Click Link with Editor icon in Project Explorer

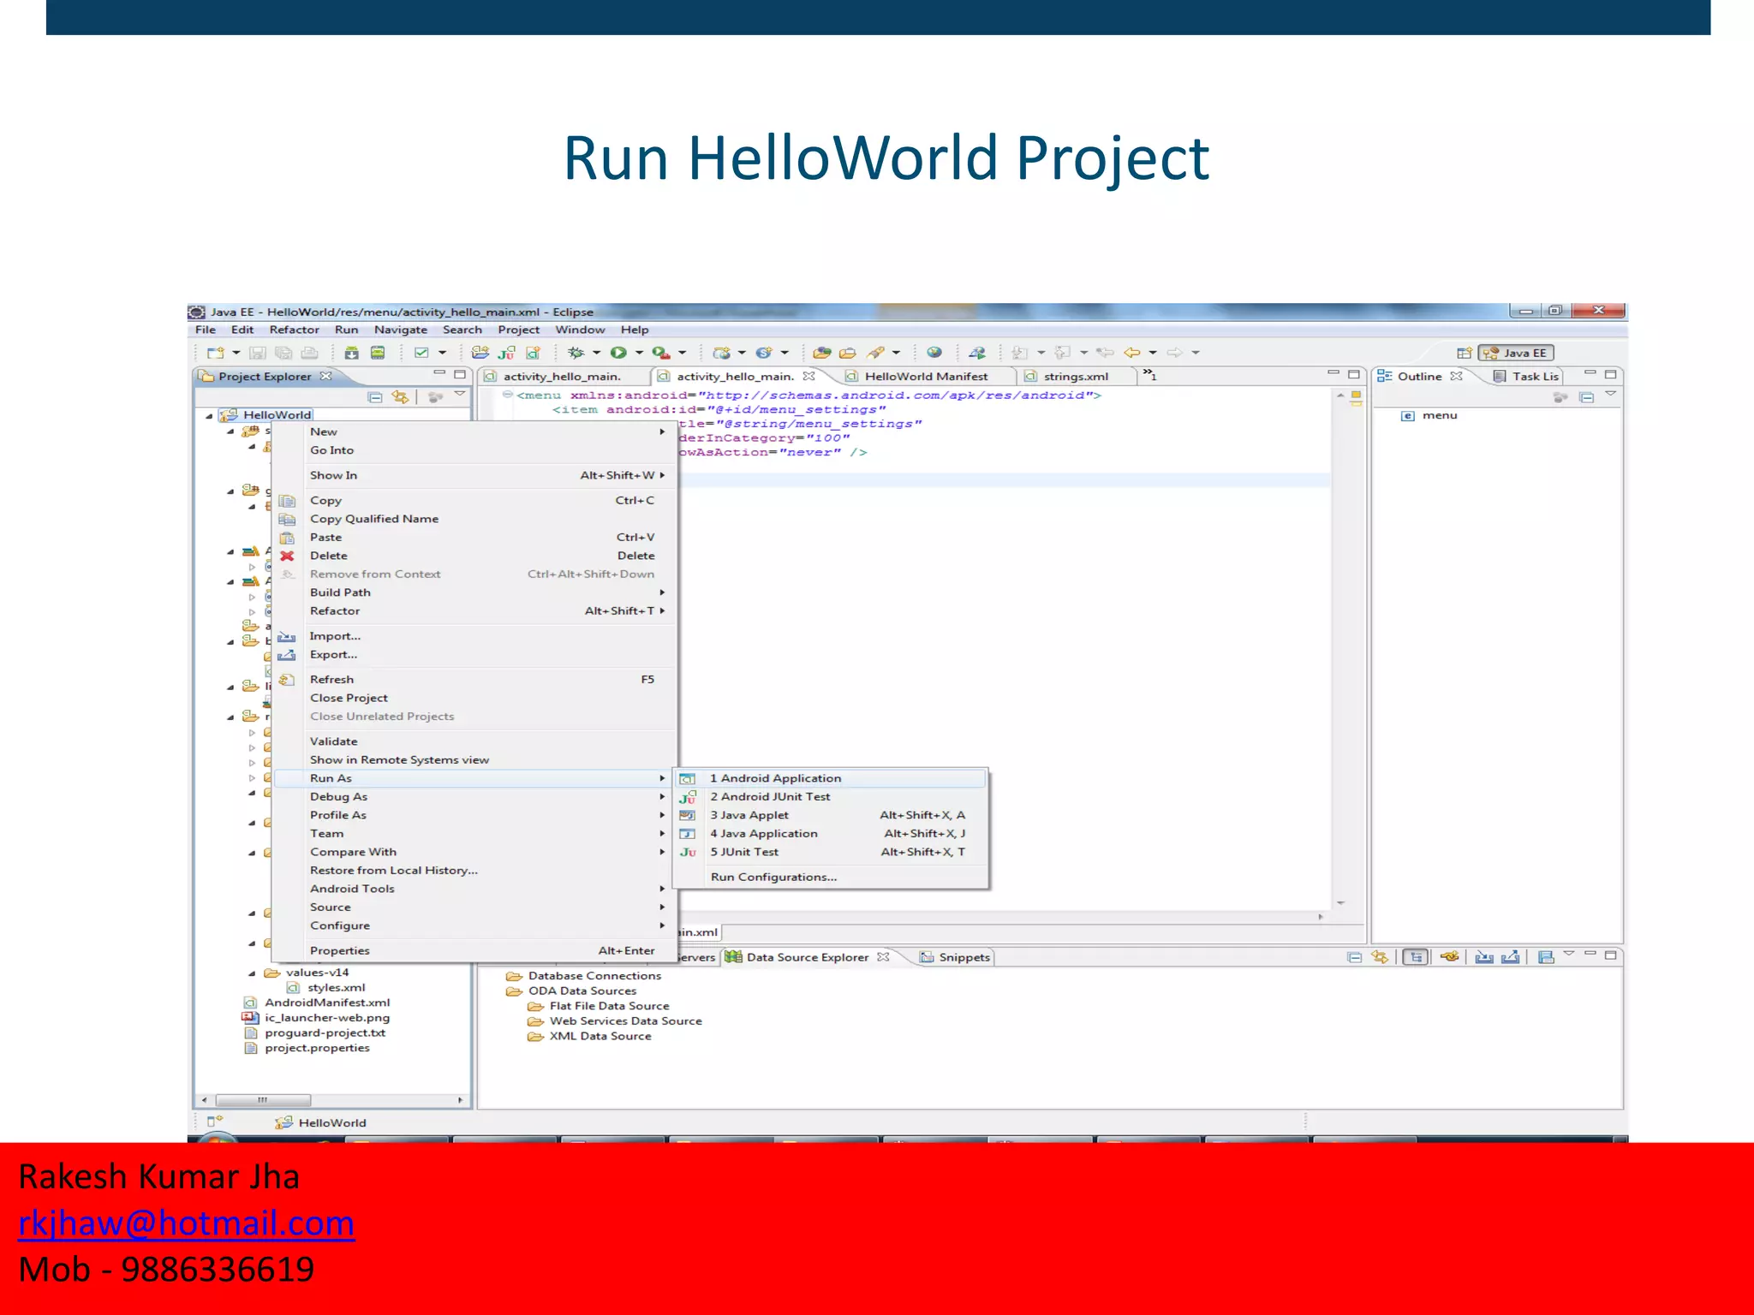[x=400, y=397]
